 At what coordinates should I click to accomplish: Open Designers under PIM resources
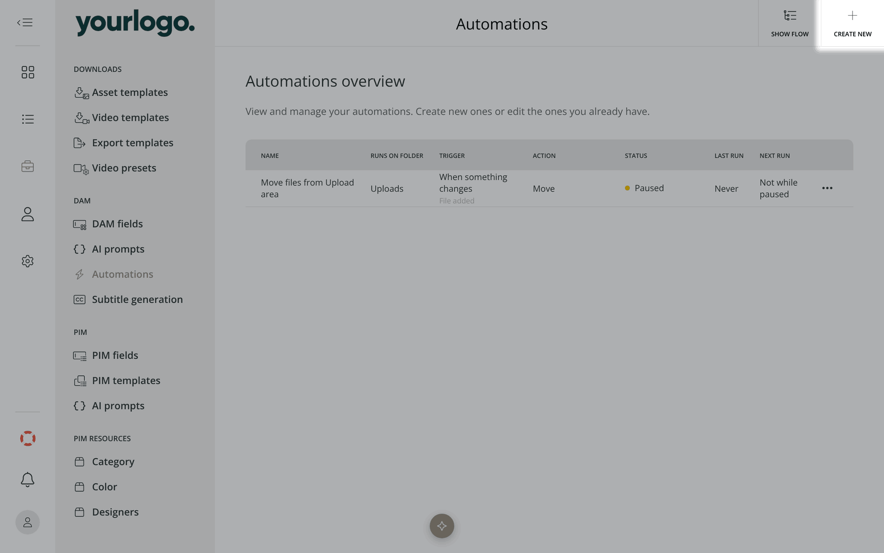coord(106,512)
